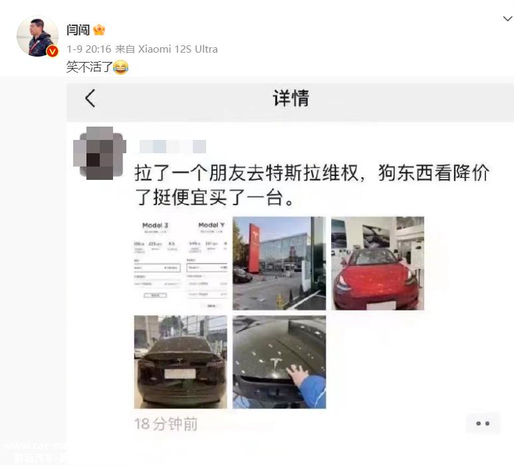Screen dimensions: 514x465
Task: Click the orange verified V badge
Action: pos(53,51)
